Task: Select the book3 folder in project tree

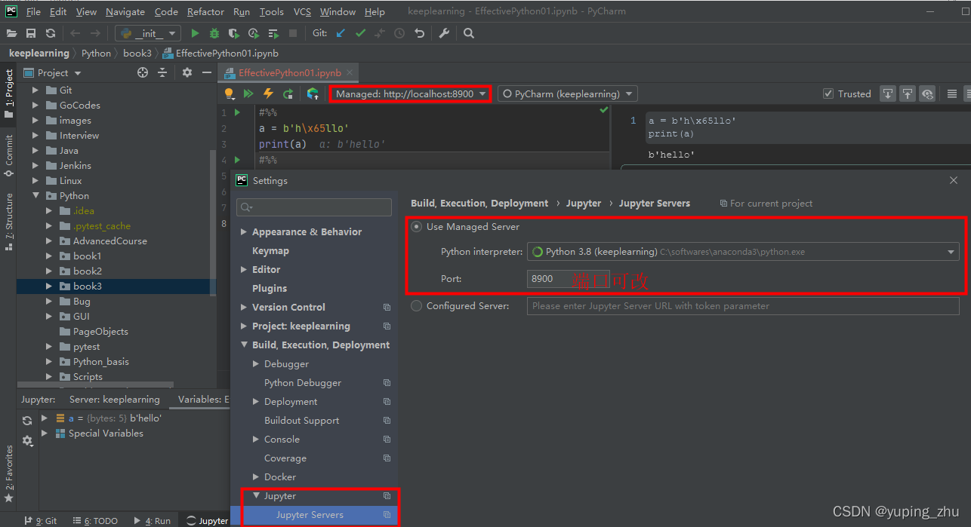Action: pyautogui.click(x=87, y=286)
